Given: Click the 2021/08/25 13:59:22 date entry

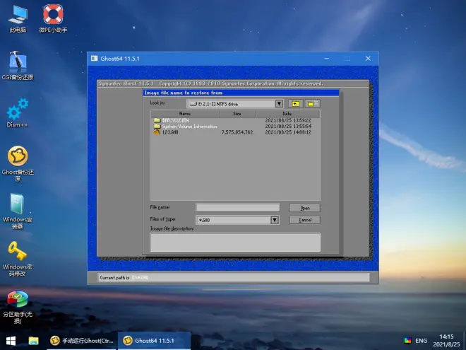Looking at the screenshot, I should [288, 120].
